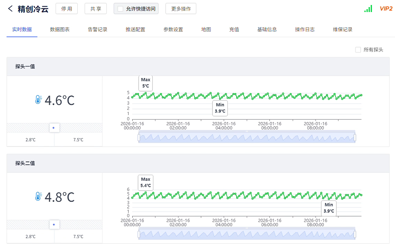Check the 所有探头 checkbox
395x247 pixels.
358,50
